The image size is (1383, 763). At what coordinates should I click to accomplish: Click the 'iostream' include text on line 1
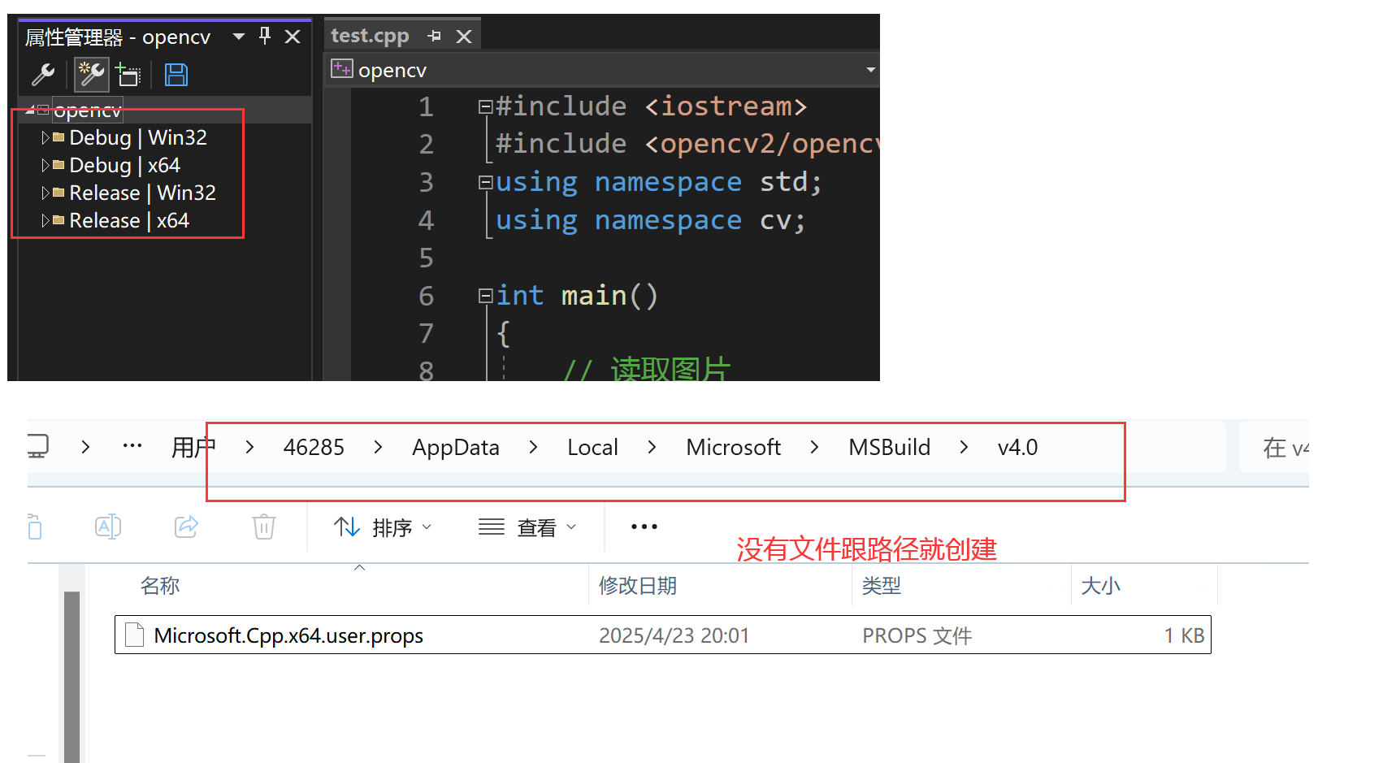point(726,106)
